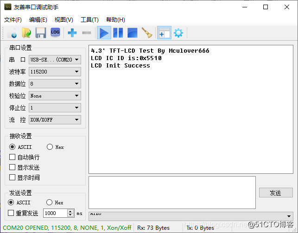Open the 帮助(H) menu

[115, 20]
